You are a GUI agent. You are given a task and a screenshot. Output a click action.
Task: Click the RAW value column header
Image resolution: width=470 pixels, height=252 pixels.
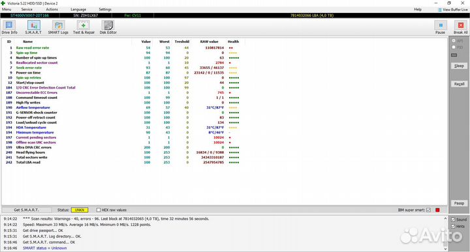pyautogui.click(x=209, y=42)
